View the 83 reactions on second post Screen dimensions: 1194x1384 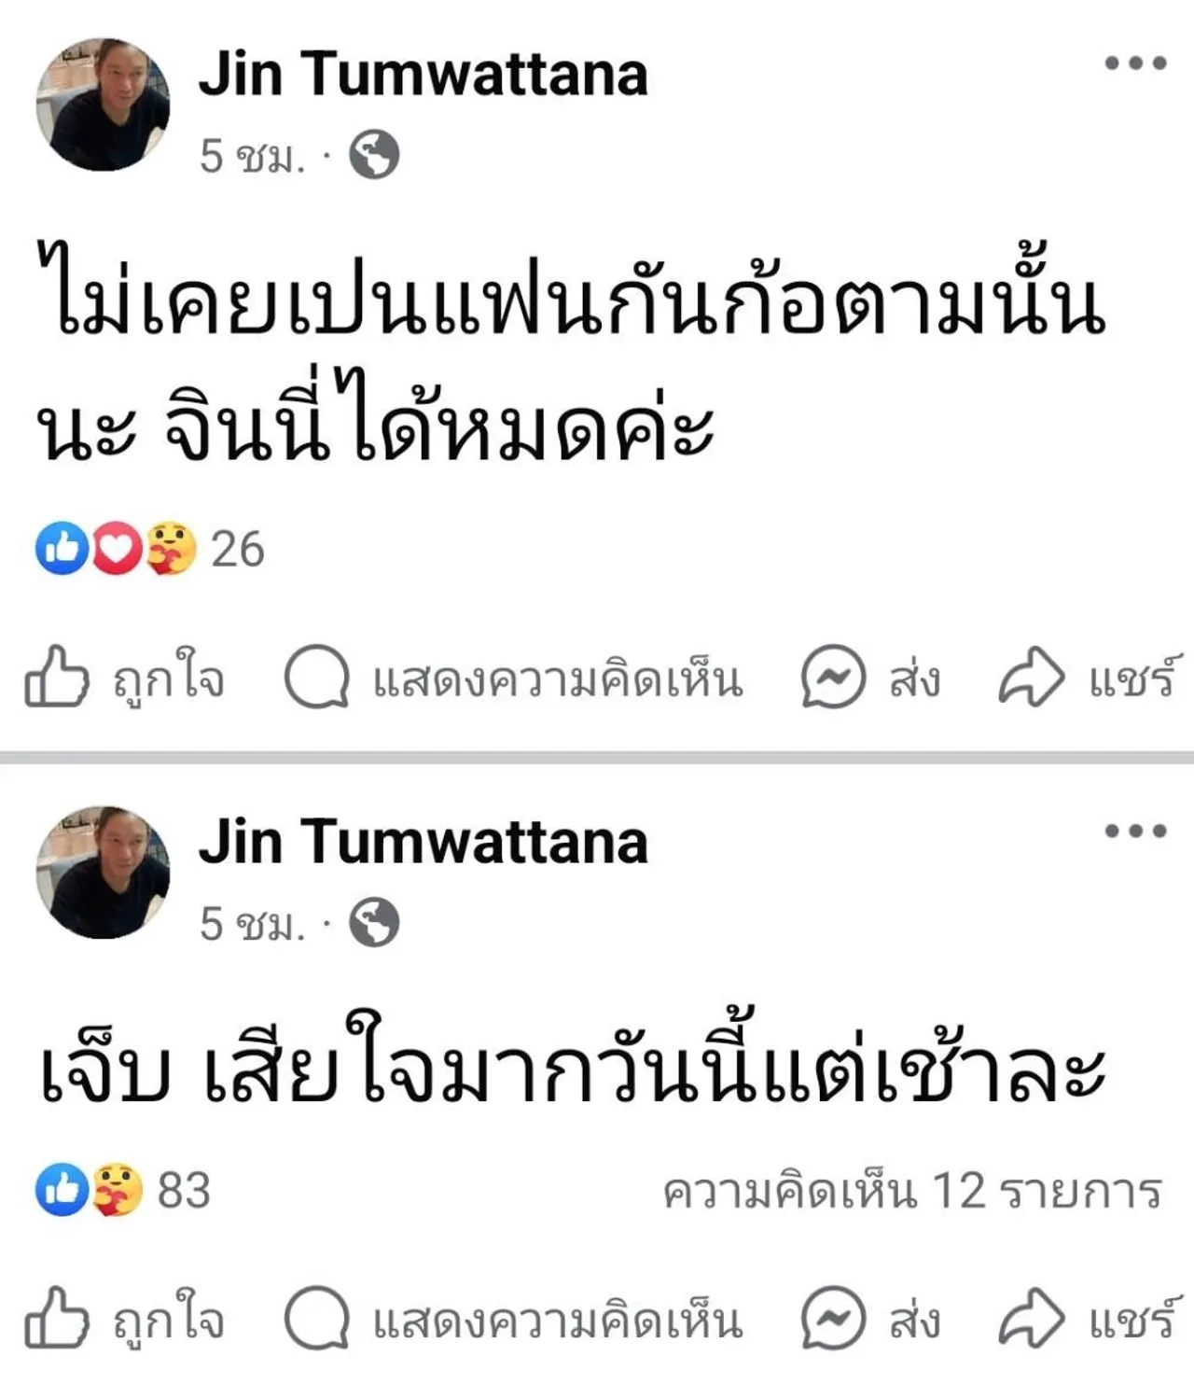(x=123, y=1190)
